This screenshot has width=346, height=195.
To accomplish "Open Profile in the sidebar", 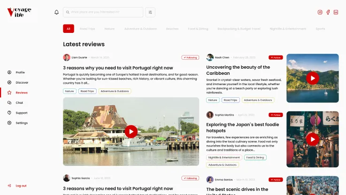I will [20, 72].
